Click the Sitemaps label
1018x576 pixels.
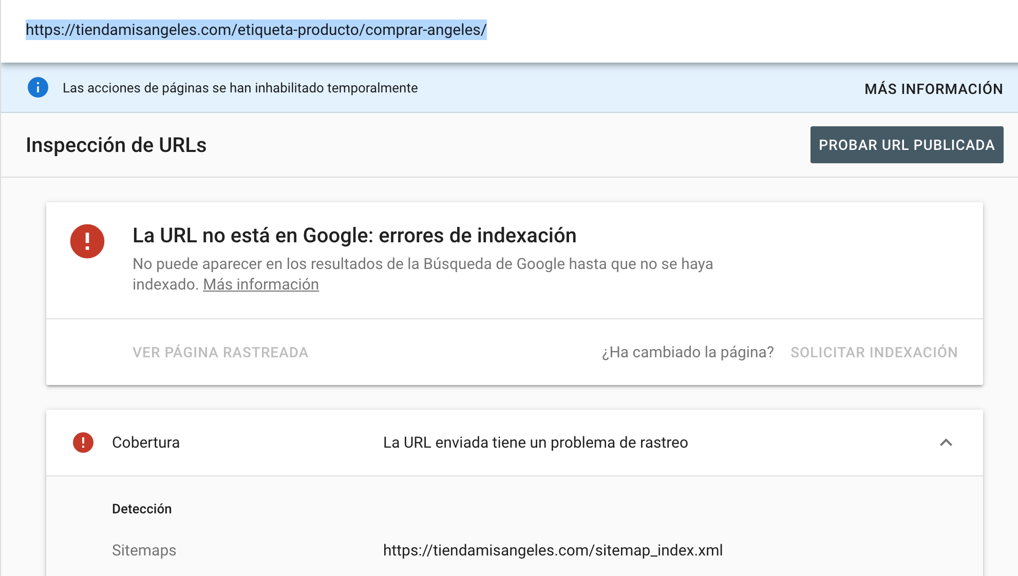click(x=144, y=550)
